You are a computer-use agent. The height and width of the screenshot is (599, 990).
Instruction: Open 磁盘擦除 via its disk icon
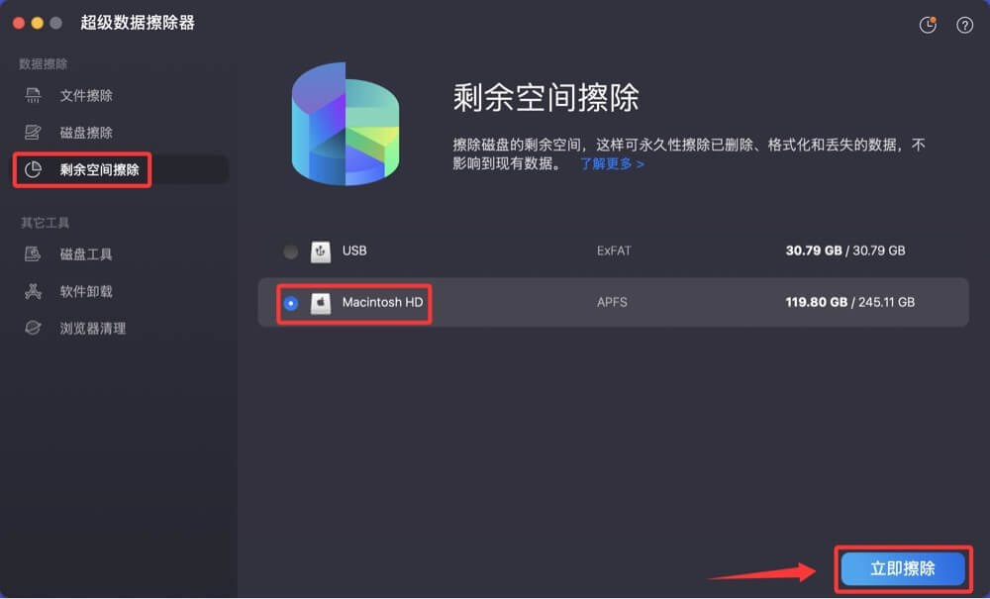coord(32,133)
